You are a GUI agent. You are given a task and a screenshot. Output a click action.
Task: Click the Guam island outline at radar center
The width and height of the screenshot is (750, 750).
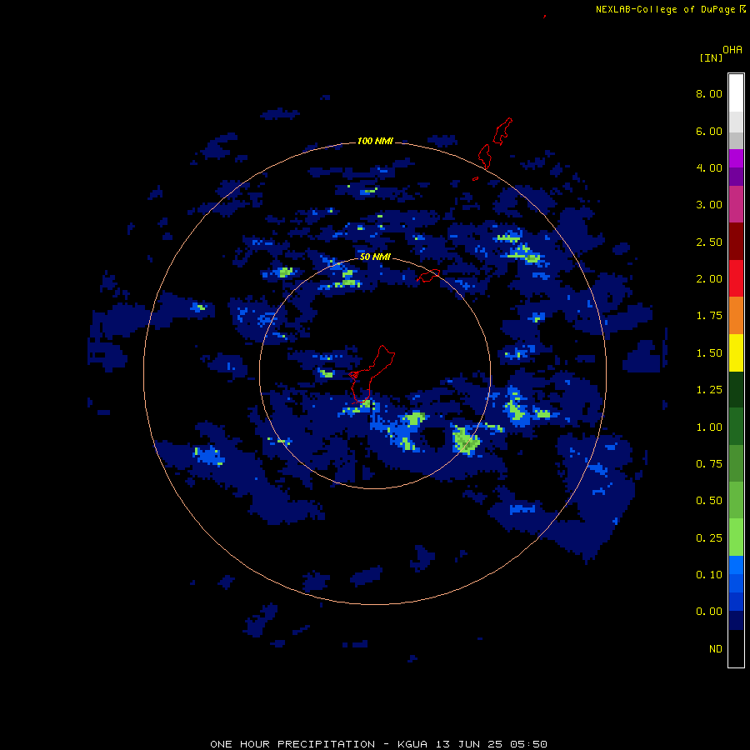371,374
